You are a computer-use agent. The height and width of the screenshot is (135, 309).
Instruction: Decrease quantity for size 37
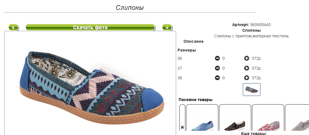click(x=217, y=68)
